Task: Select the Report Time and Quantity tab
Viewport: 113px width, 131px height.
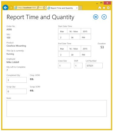Action: 62,8
